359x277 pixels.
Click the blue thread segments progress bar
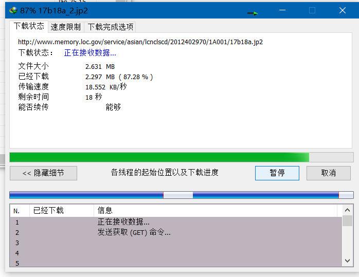coord(182,195)
